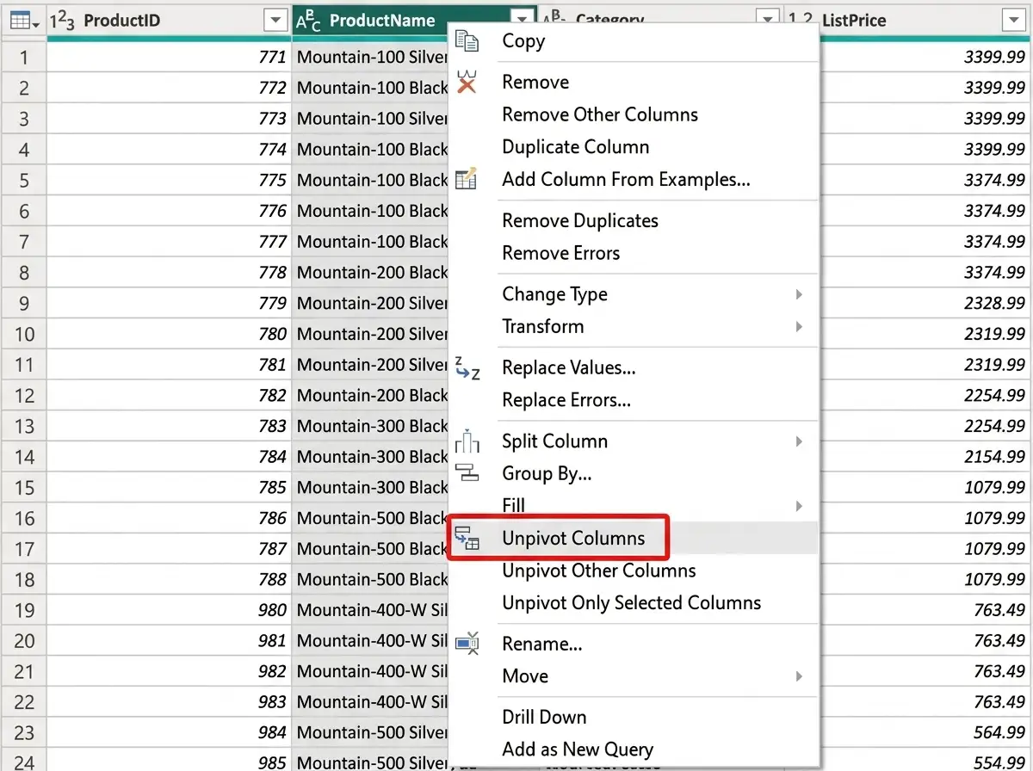
Task: Click the Split Column icon
Action: pos(467,441)
